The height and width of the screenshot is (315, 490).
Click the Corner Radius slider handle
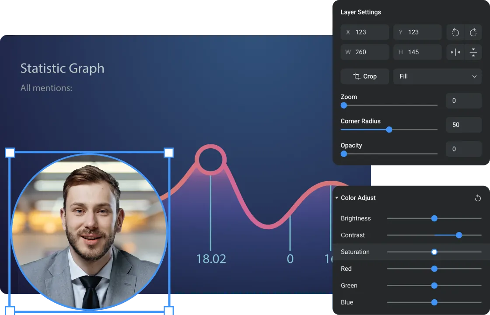click(389, 129)
